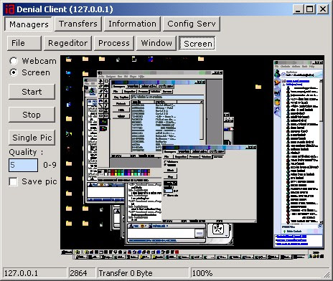This screenshot has width=333, height=281.
Task: Select the Webcam radio button
Action: click(x=14, y=61)
